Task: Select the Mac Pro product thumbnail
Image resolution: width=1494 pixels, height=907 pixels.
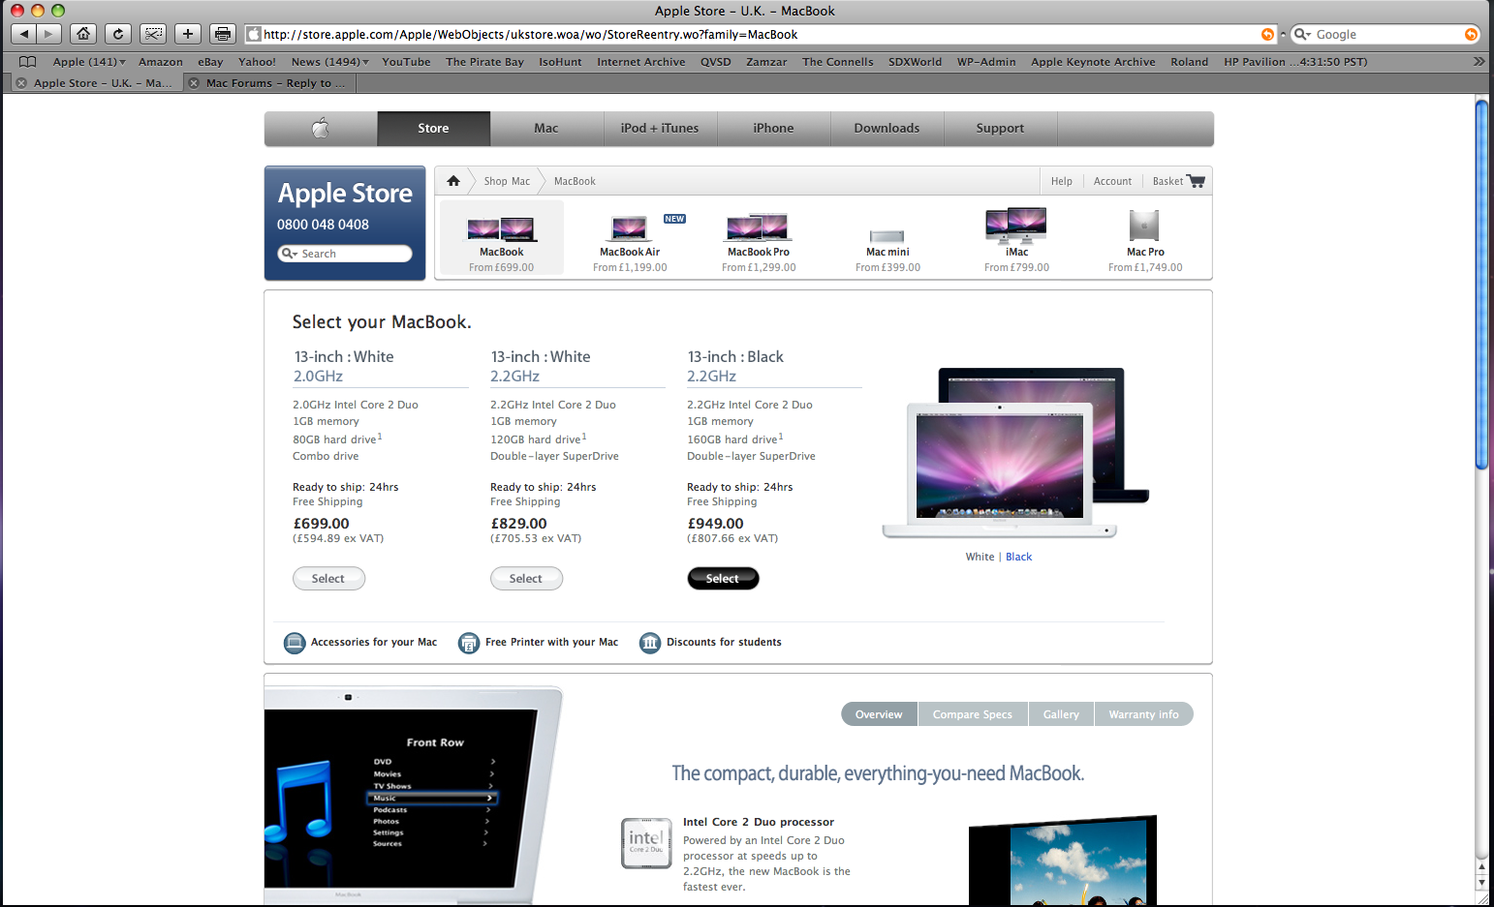Action: pyautogui.click(x=1144, y=226)
